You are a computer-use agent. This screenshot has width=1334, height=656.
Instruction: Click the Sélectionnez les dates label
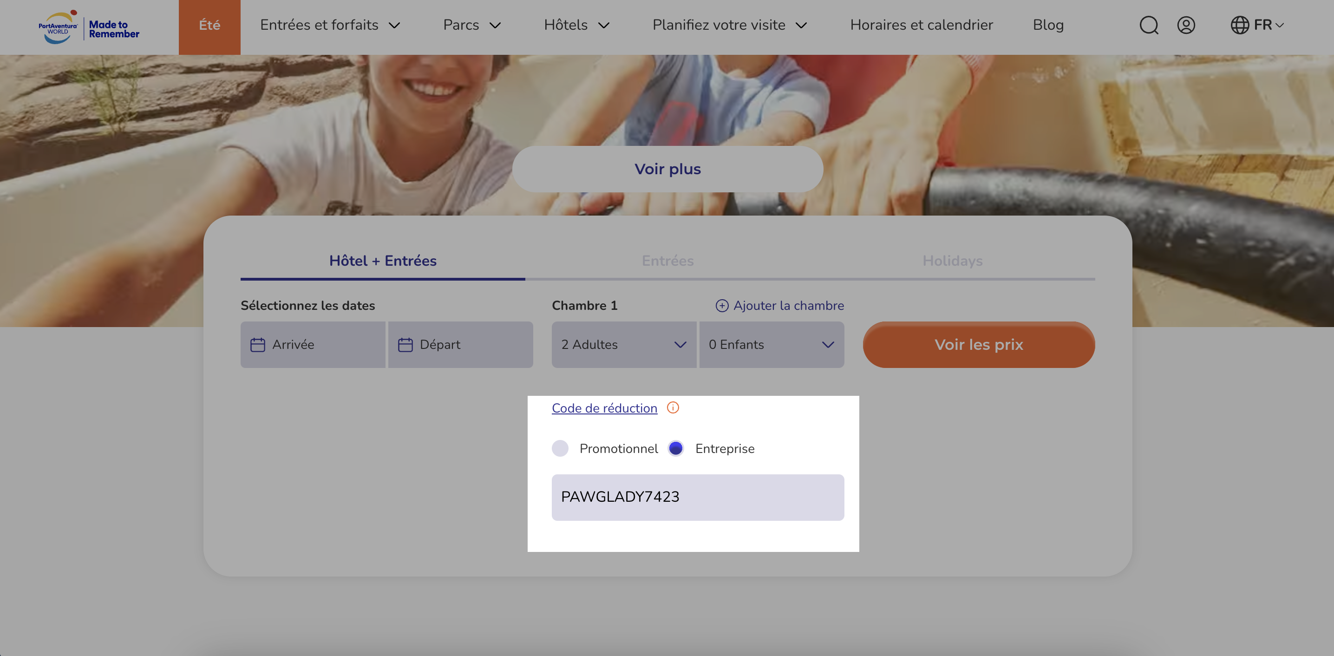click(307, 306)
